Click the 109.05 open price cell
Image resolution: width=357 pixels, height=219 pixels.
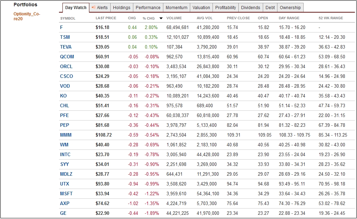pyautogui.click(x=265, y=135)
